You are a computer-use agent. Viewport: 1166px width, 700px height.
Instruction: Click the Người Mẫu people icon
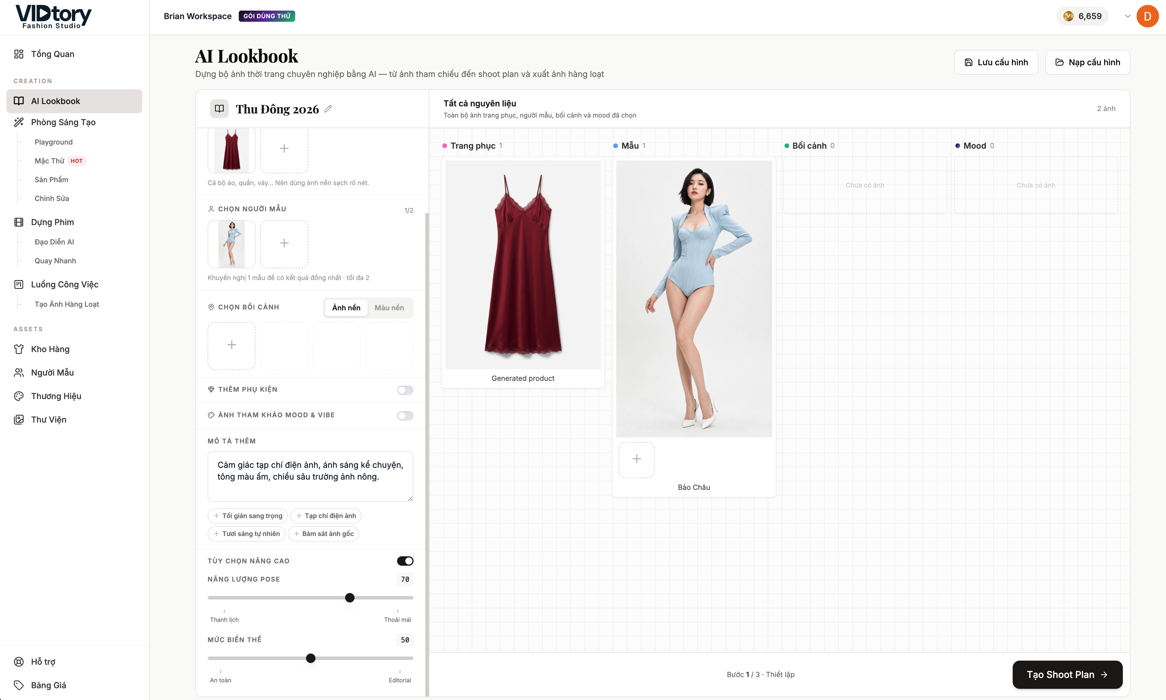point(19,373)
